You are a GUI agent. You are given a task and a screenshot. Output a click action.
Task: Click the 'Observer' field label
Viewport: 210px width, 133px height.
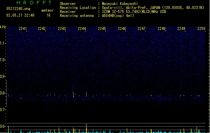pyautogui.click(x=68, y=4)
